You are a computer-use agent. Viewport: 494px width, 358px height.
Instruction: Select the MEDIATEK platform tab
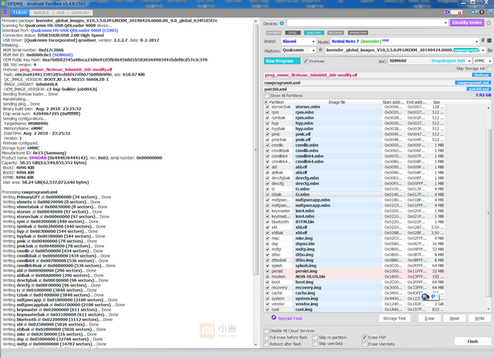(x=336, y=32)
